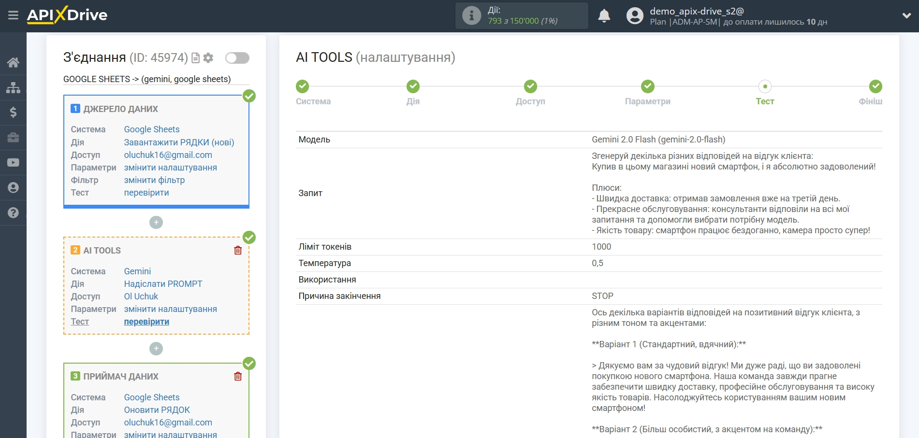Click the STOP finish reason value
Screen dimensions: 919x438
point(602,296)
